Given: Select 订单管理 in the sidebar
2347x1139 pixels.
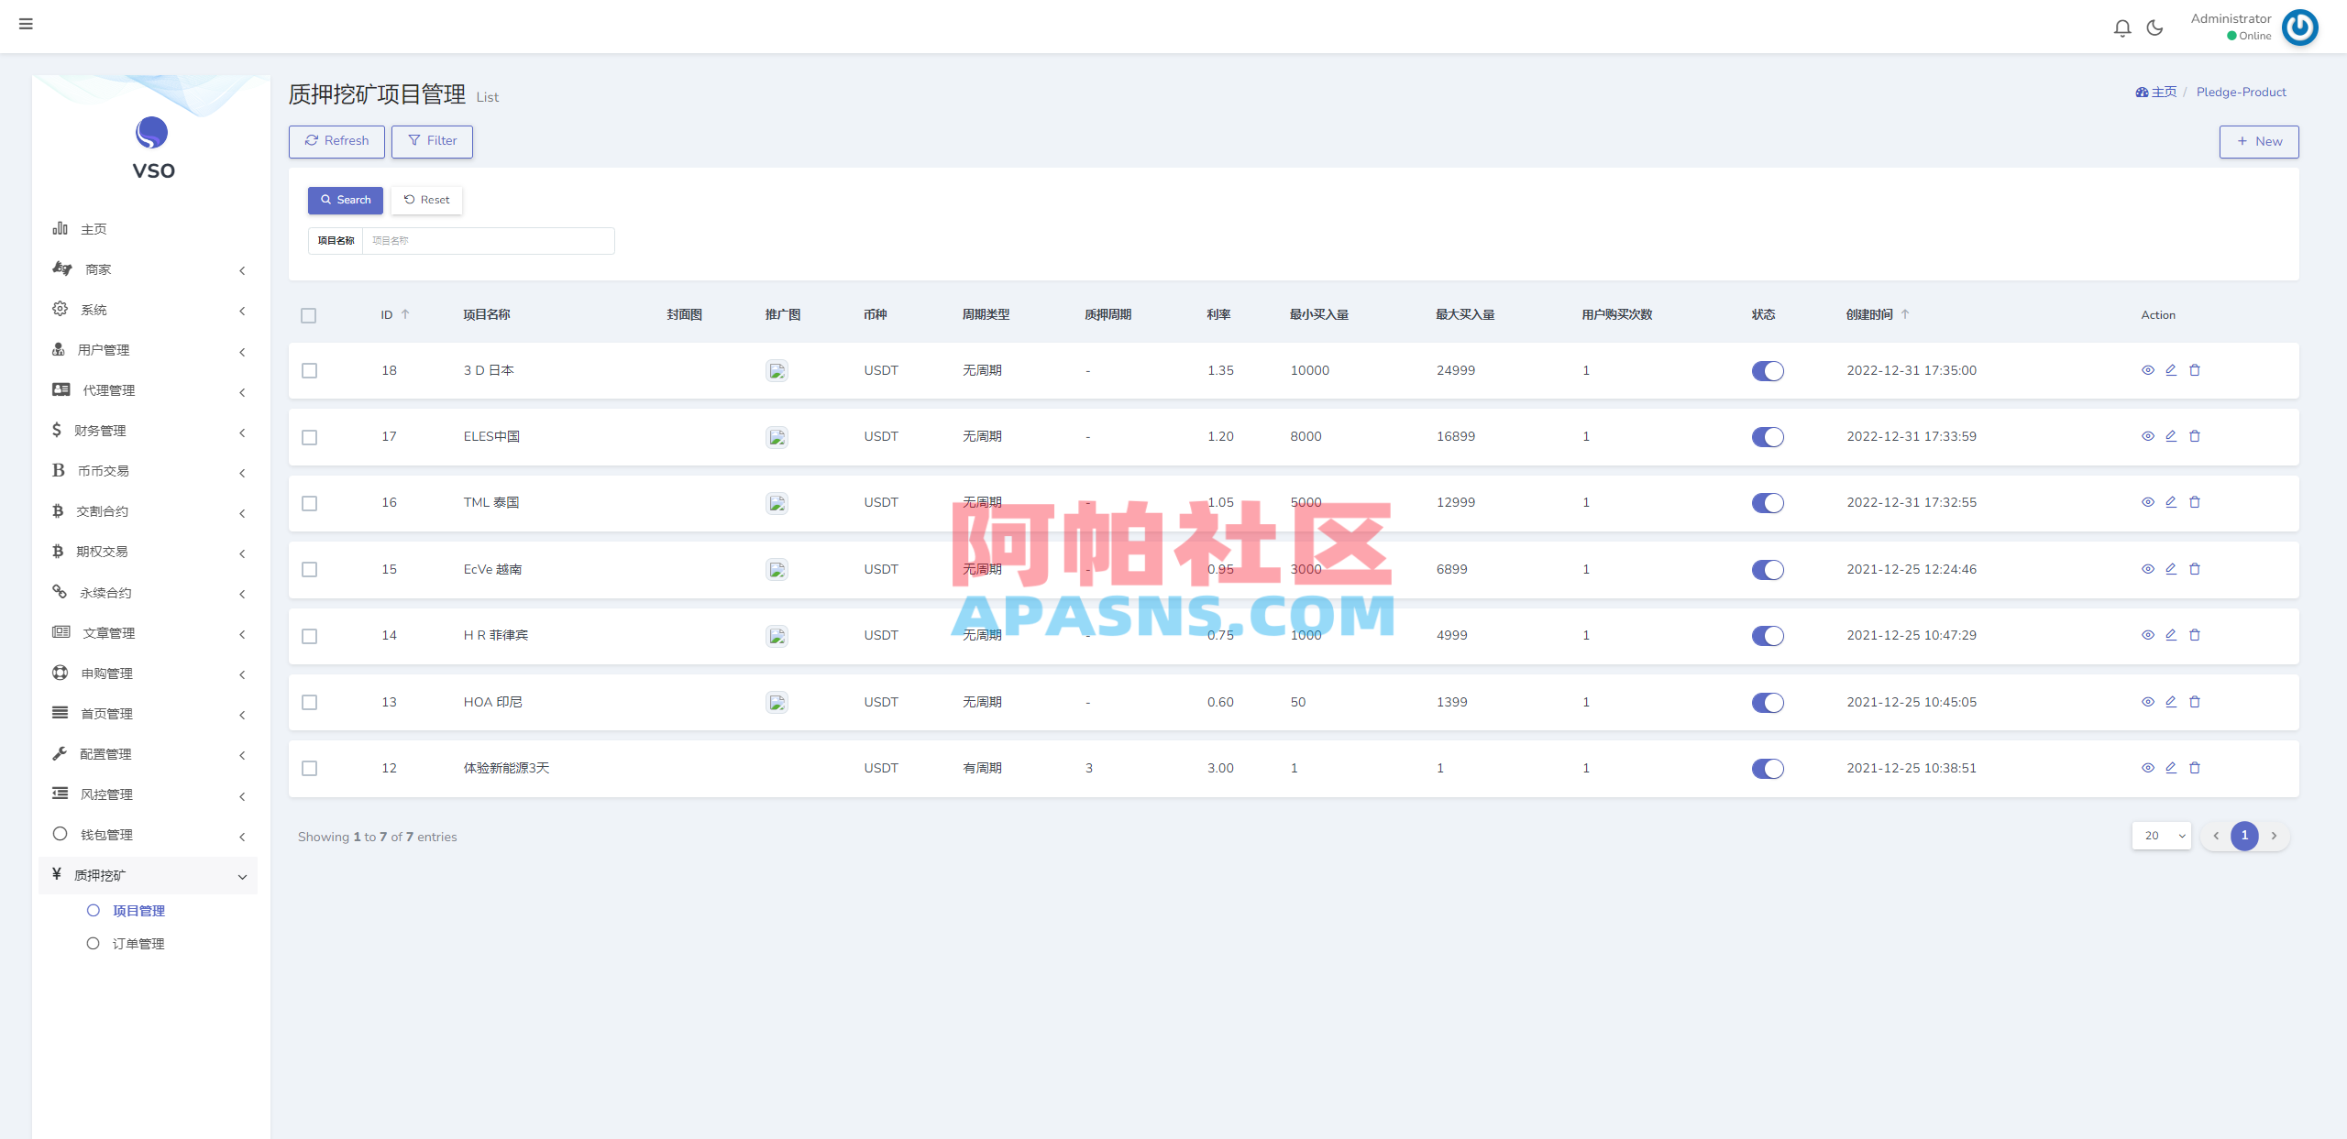Looking at the screenshot, I should [139, 943].
